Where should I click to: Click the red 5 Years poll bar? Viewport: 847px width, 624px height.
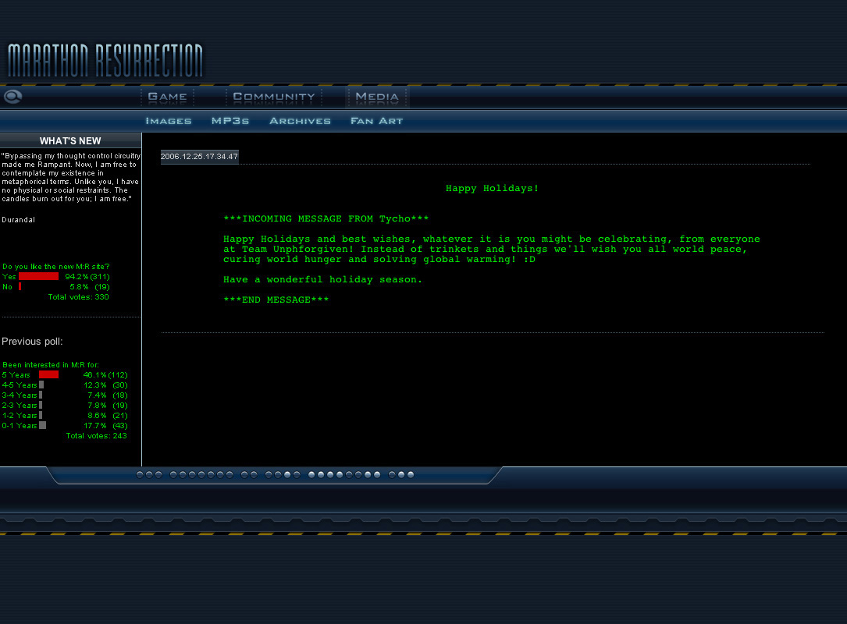(48, 374)
